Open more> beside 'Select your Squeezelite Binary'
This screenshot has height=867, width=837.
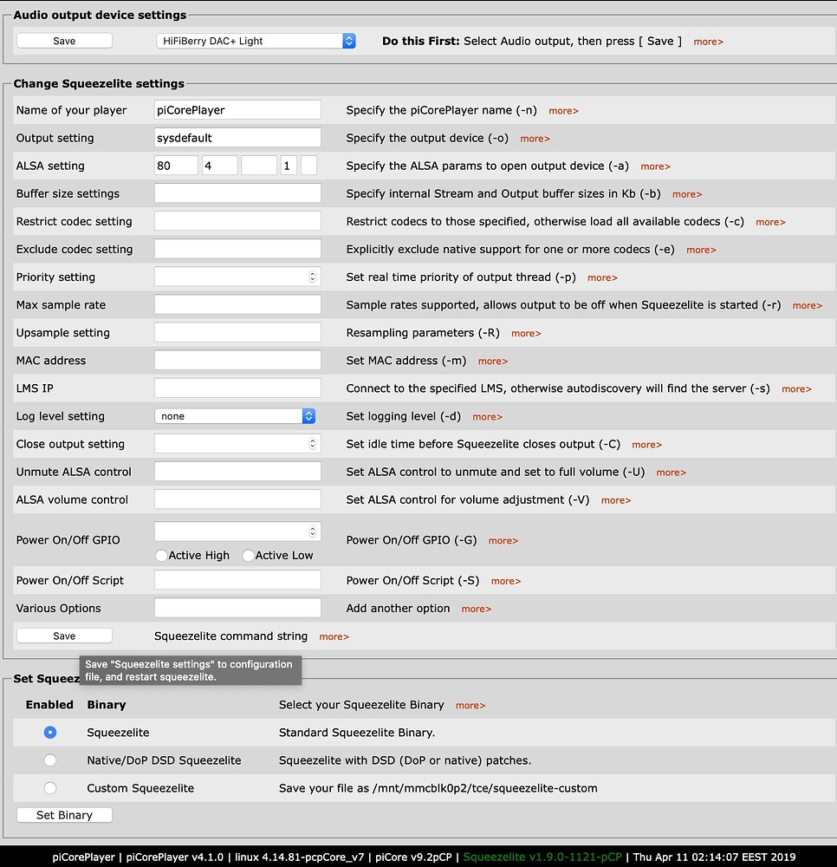coord(470,705)
